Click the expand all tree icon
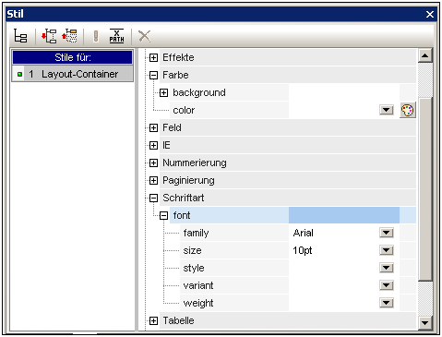This screenshot has width=442, height=337. [x=49, y=36]
